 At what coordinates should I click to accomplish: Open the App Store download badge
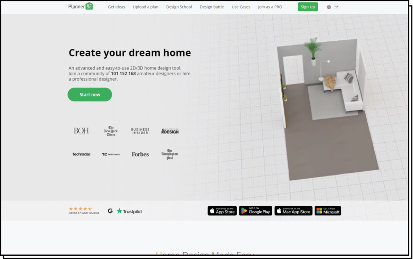point(222,211)
